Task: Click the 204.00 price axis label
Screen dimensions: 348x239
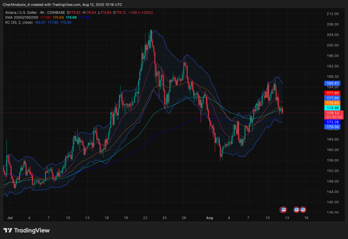Action: coord(333,35)
